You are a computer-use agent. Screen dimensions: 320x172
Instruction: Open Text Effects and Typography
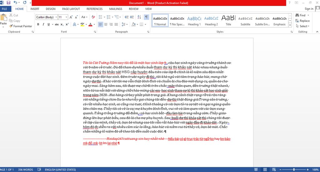click(x=74, y=24)
